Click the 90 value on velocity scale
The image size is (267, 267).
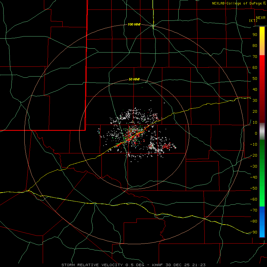point(255,35)
